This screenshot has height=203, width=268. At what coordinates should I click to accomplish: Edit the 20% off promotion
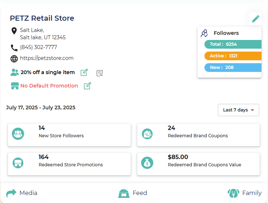point(84,72)
